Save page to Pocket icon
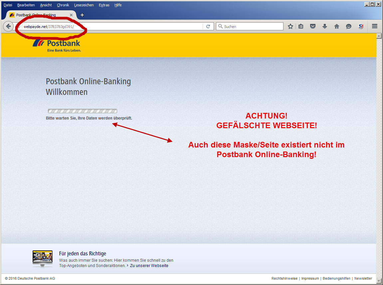The image size is (383, 285). coord(313,26)
